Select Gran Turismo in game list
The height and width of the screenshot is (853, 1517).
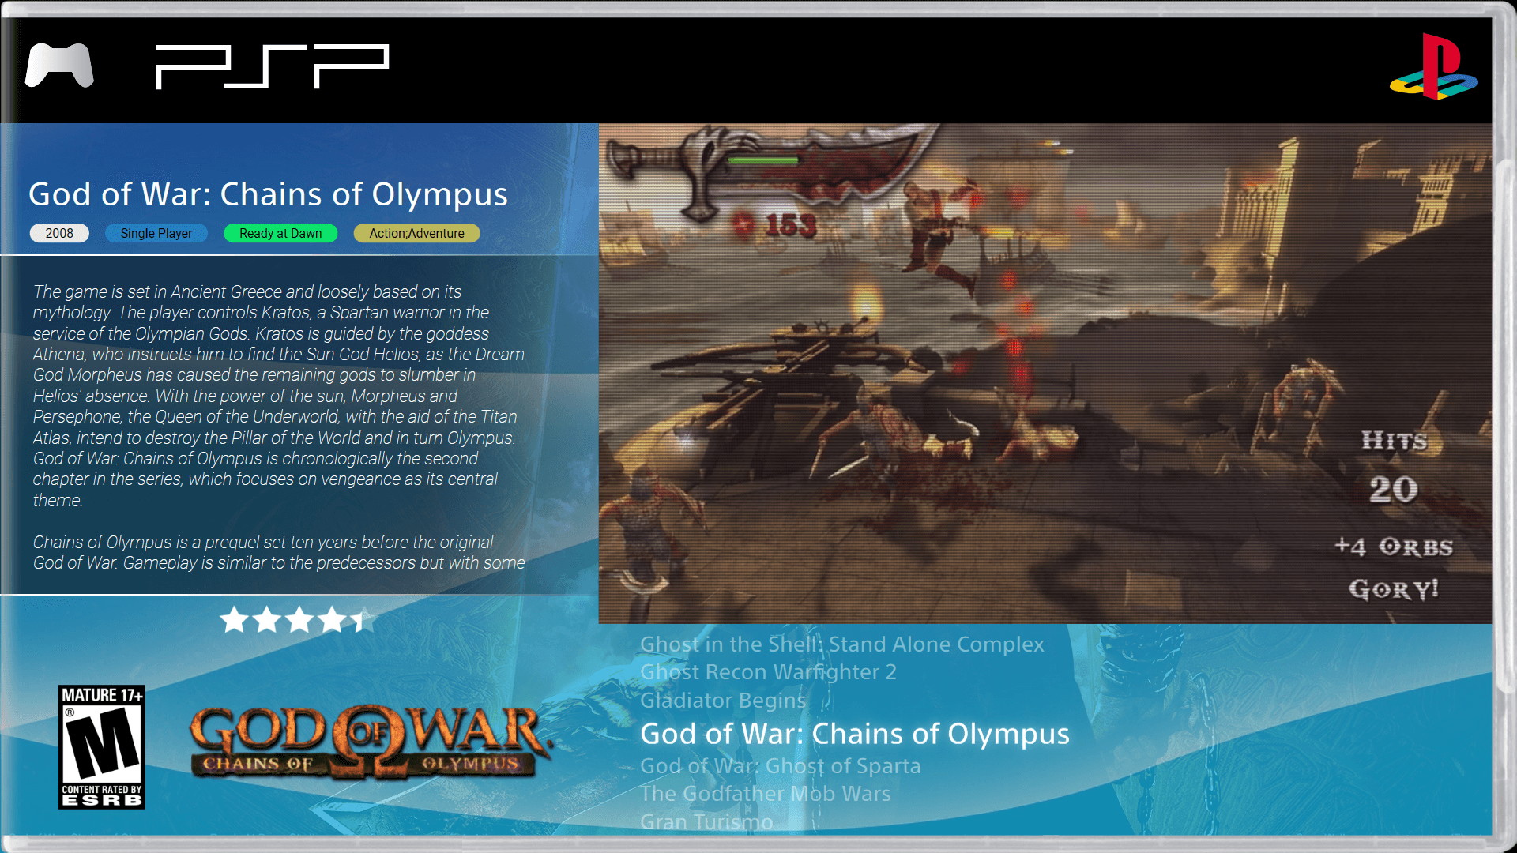click(706, 821)
